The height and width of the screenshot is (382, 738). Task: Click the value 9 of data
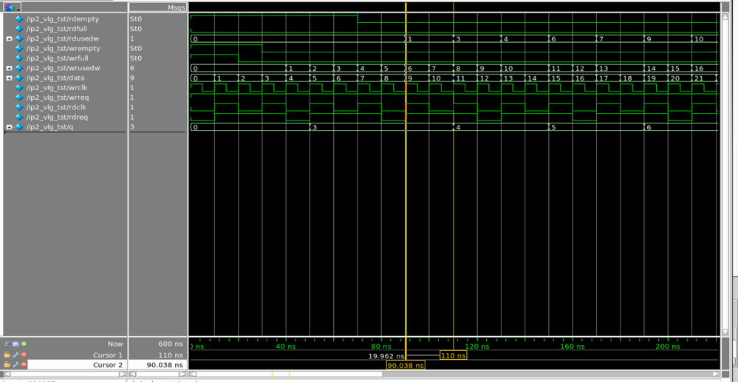tap(132, 78)
